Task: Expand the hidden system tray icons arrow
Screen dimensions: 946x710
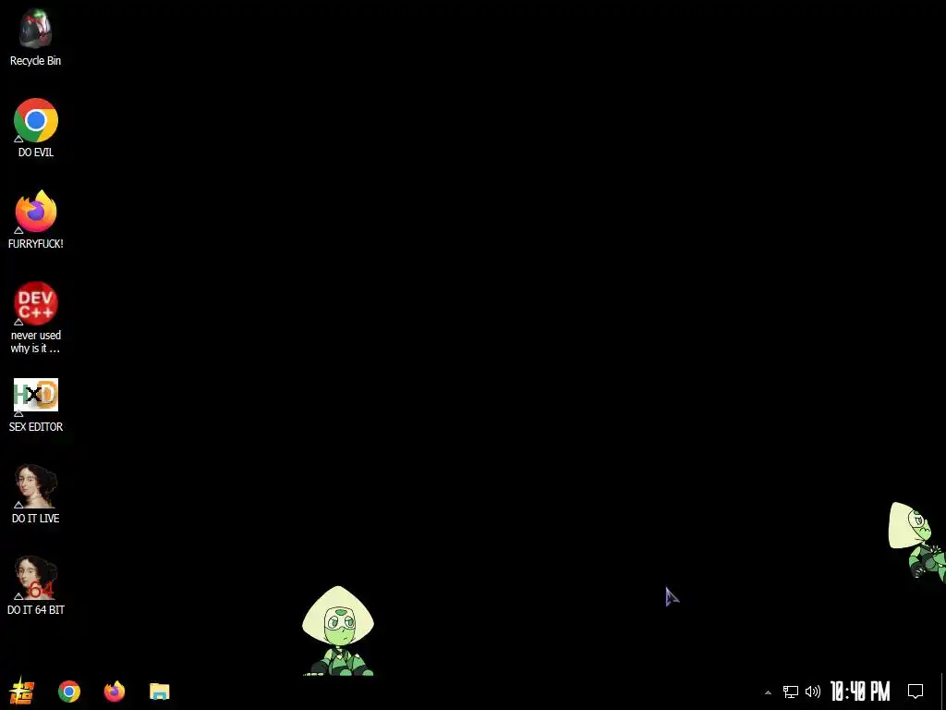Action: click(768, 692)
